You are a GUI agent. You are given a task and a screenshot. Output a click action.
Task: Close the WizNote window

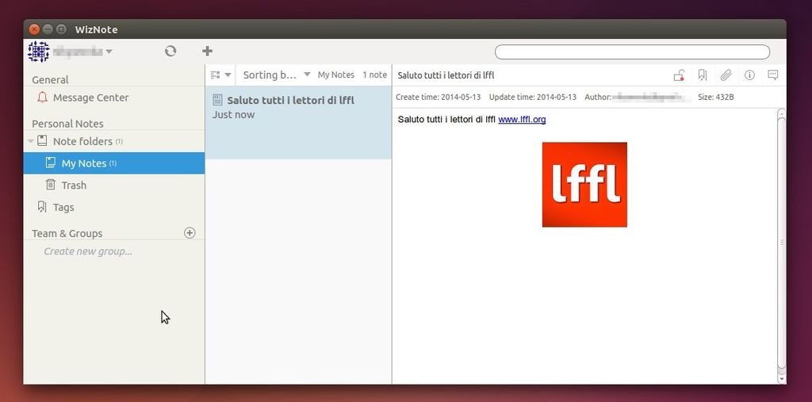pos(34,29)
